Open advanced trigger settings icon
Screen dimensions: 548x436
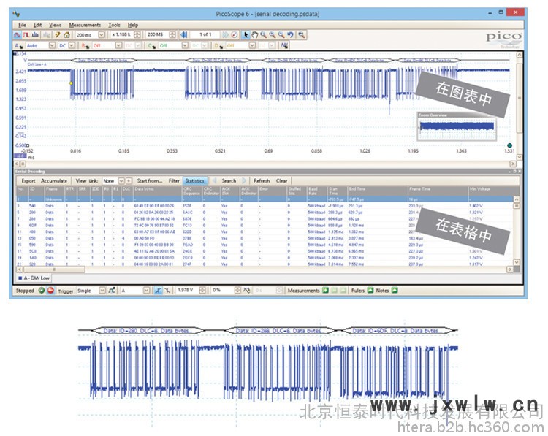click(x=112, y=291)
